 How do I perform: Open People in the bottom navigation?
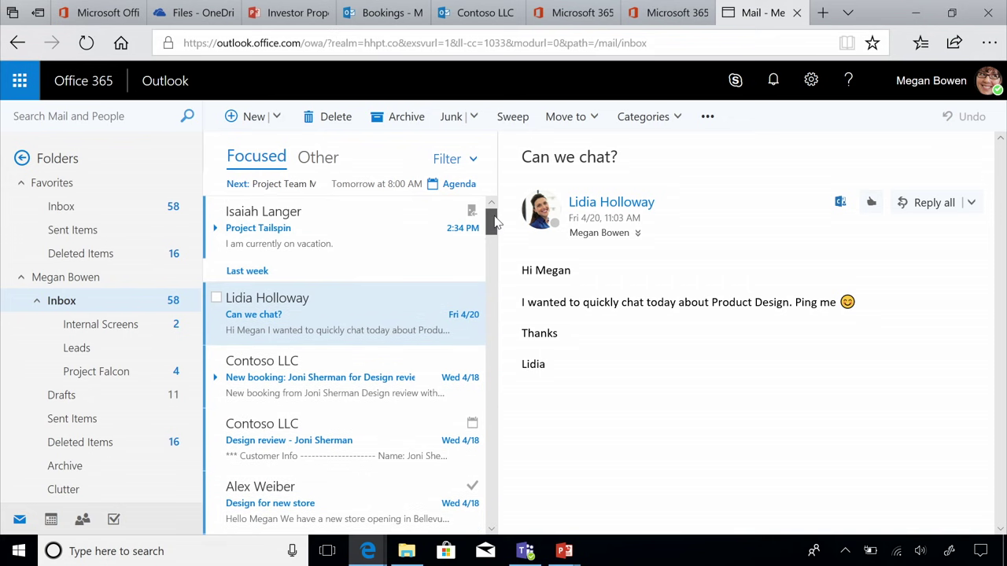coord(83,519)
